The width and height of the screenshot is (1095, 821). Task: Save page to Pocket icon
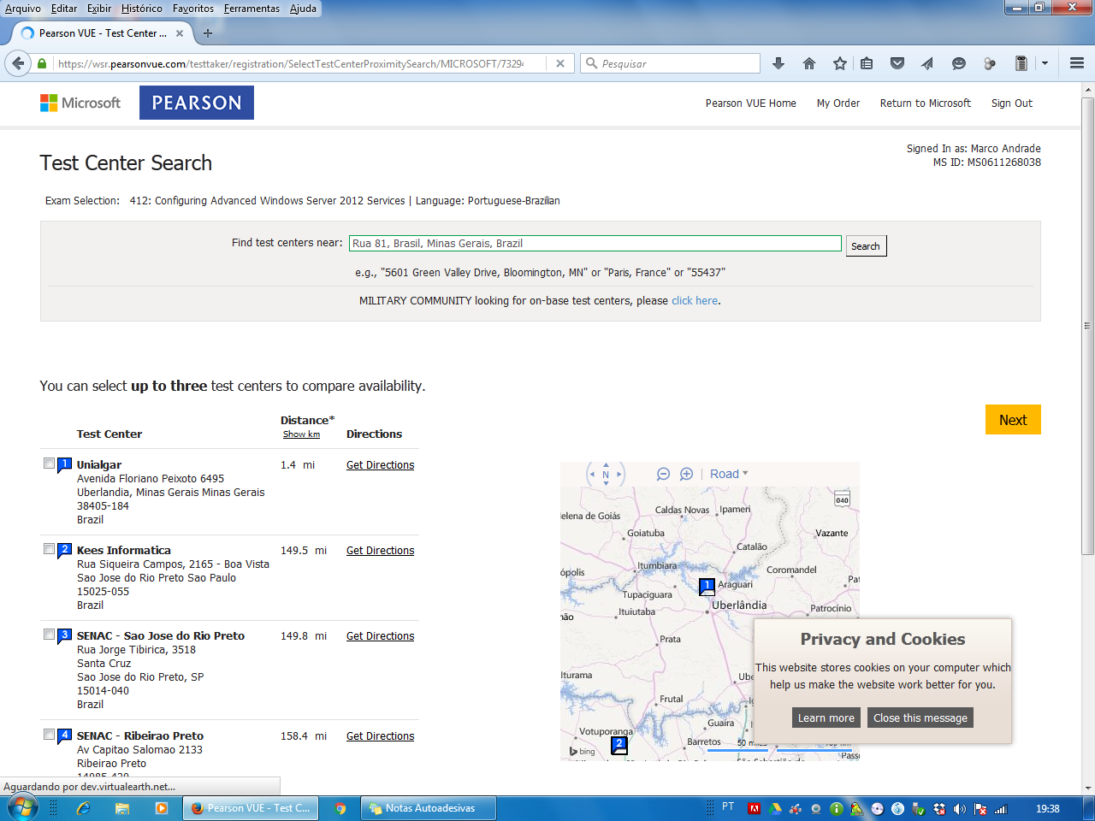click(897, 63)
